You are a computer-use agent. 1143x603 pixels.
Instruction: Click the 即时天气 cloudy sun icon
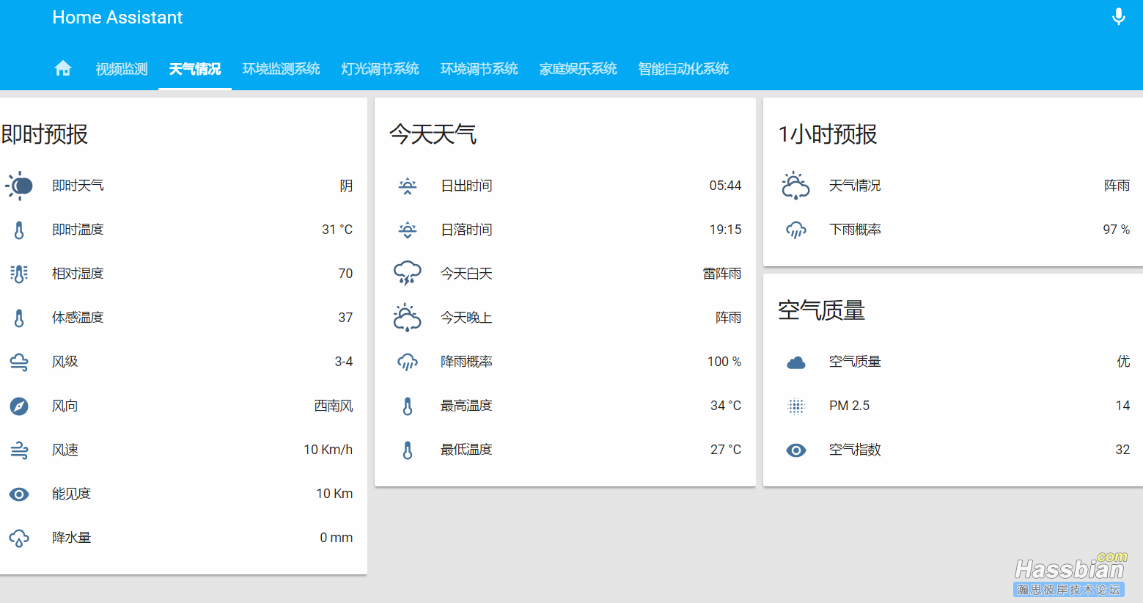[19, 186]
